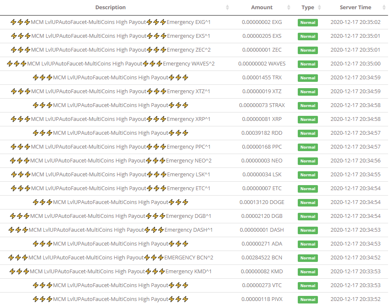Click sort arrows icon beside Type

pos(319,8)
